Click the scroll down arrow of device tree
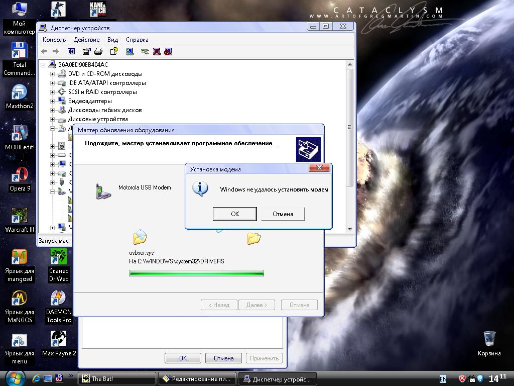The width and height of the screenshot is (514, 386). pos(350,229)
